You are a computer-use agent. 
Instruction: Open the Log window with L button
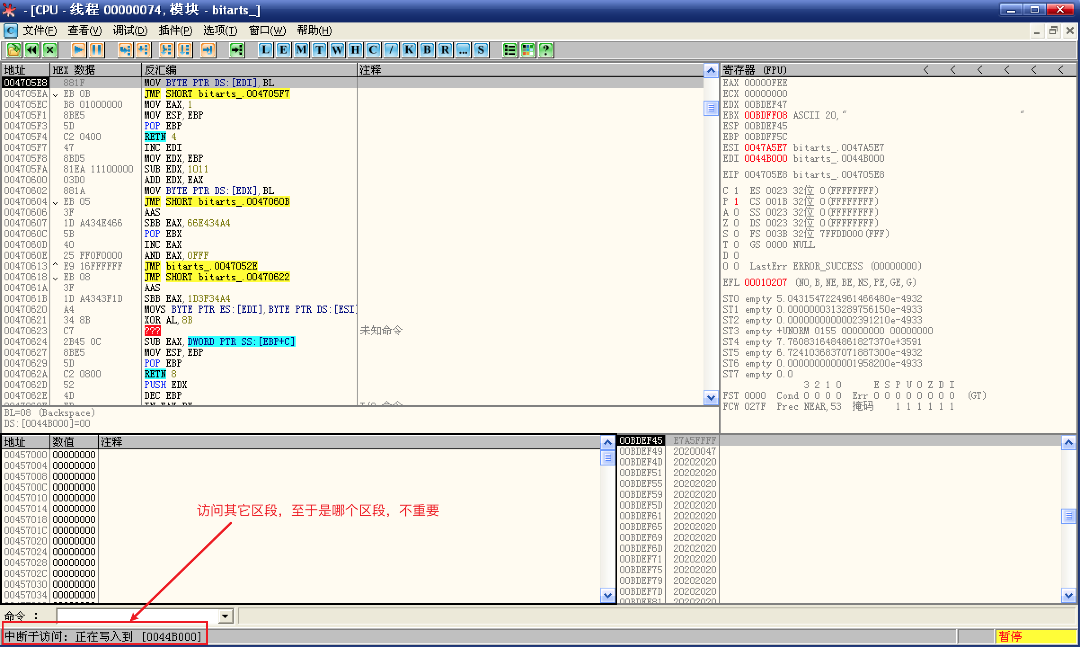click(266, 50)
